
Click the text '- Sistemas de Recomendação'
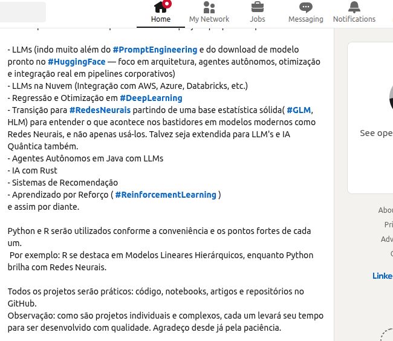[x=63, y=183]
